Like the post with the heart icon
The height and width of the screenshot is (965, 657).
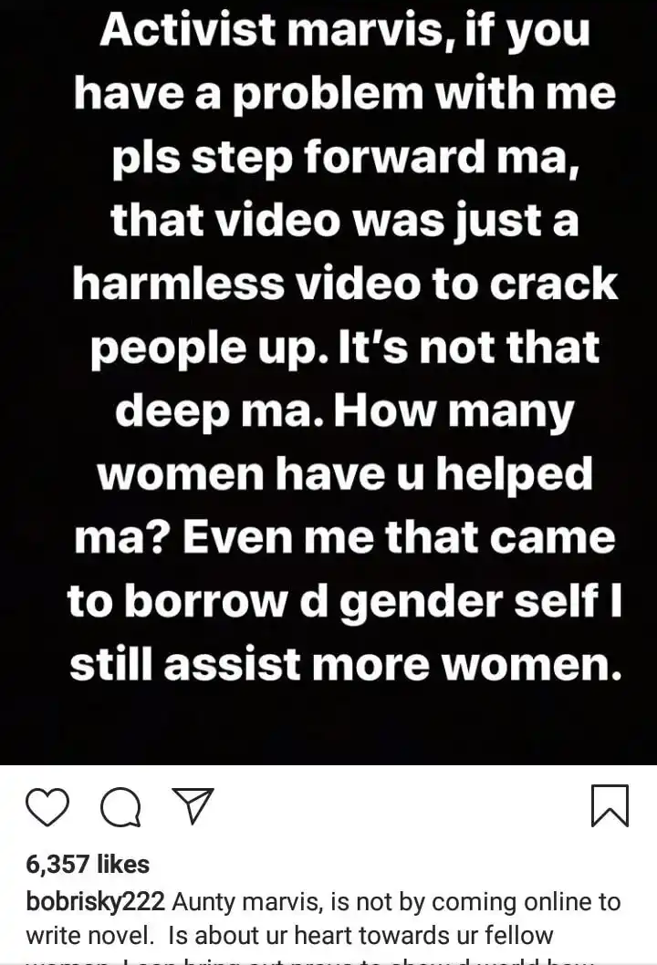tap(47, 806)
